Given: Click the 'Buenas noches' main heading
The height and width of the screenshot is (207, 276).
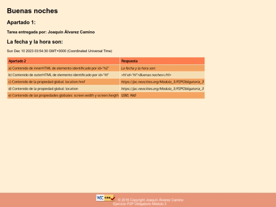Looking at the screenshot, I should 32,11.
